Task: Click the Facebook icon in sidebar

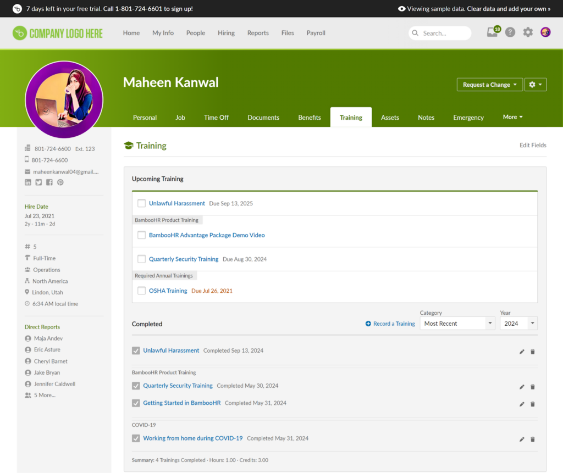Action: (49, 182)
